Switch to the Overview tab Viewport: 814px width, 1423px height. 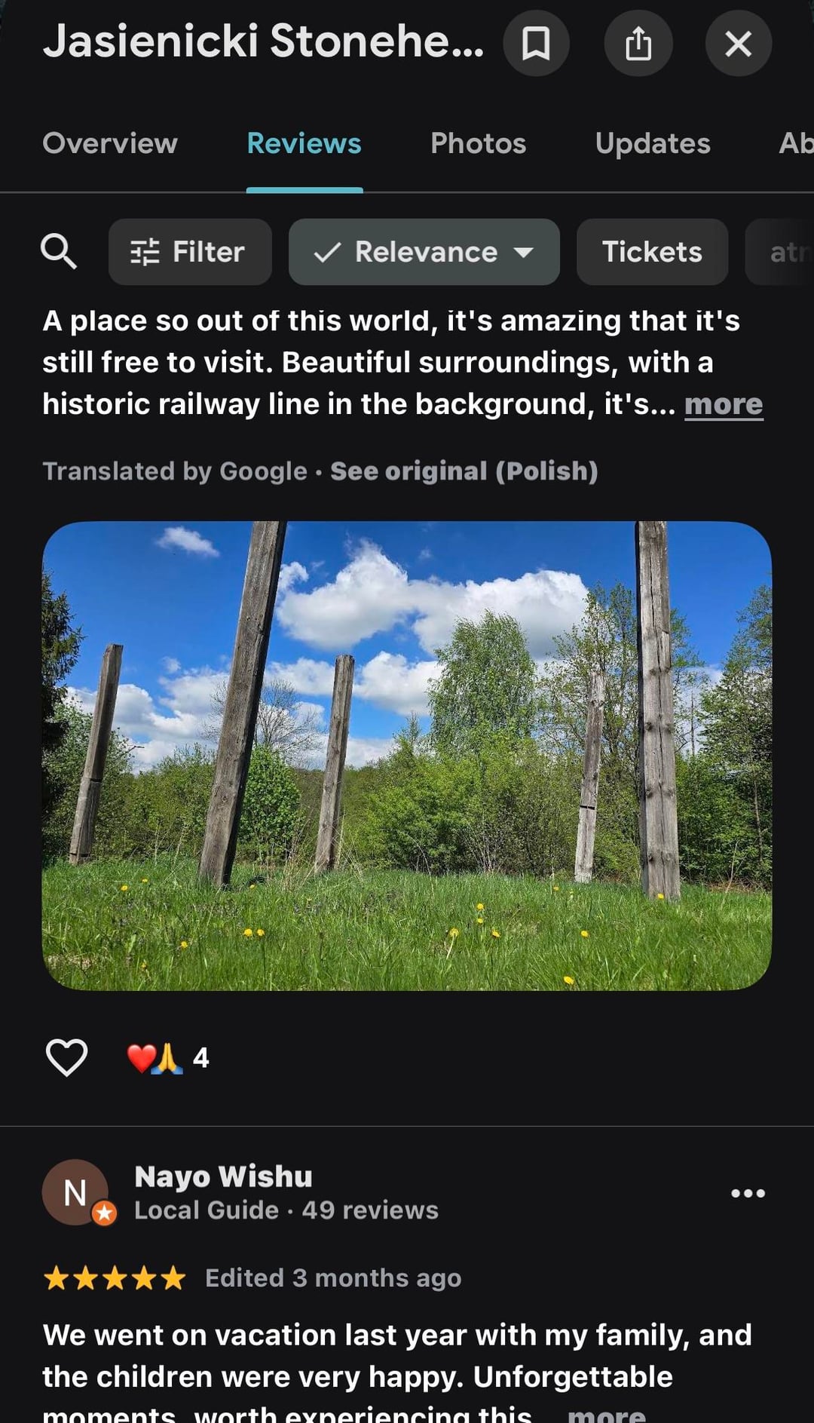pos(110,143)
